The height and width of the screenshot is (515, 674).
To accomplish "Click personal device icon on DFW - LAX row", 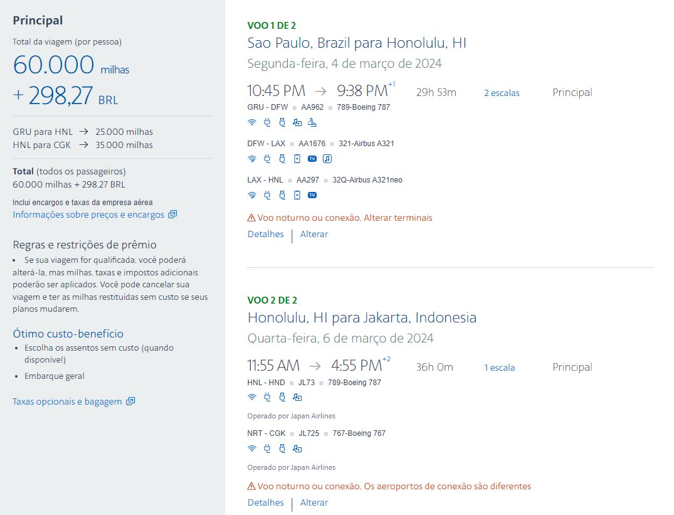I will (297, 159).
